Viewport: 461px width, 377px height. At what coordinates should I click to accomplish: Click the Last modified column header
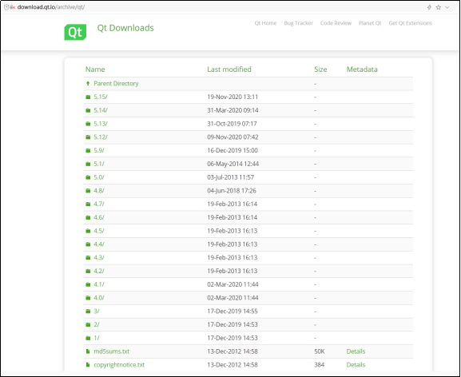tap(229, 69)
